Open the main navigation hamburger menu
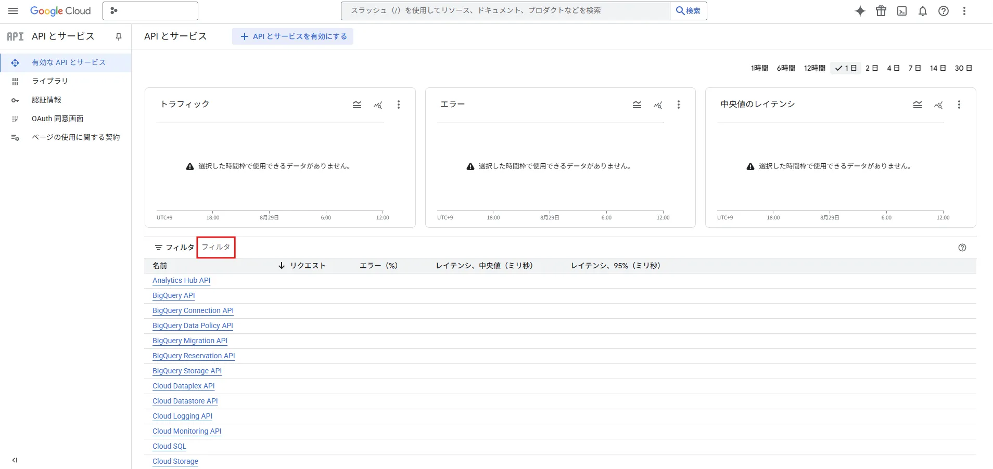The image size is (993, 469). click(x=13, y=11)
